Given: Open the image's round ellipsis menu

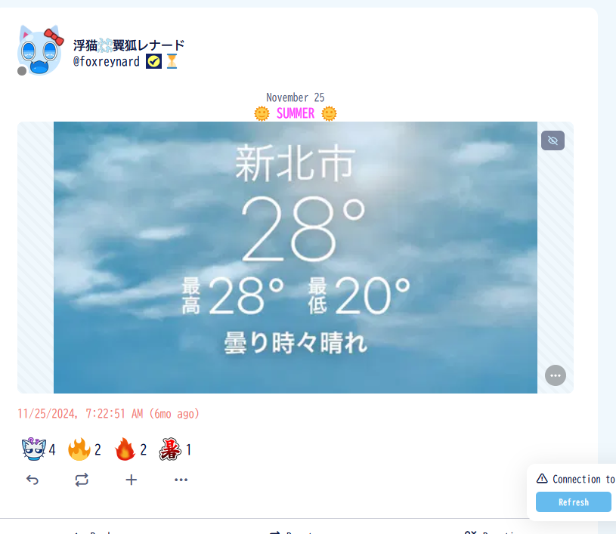Looking at the screenshot, I should [x=556, y=375].
